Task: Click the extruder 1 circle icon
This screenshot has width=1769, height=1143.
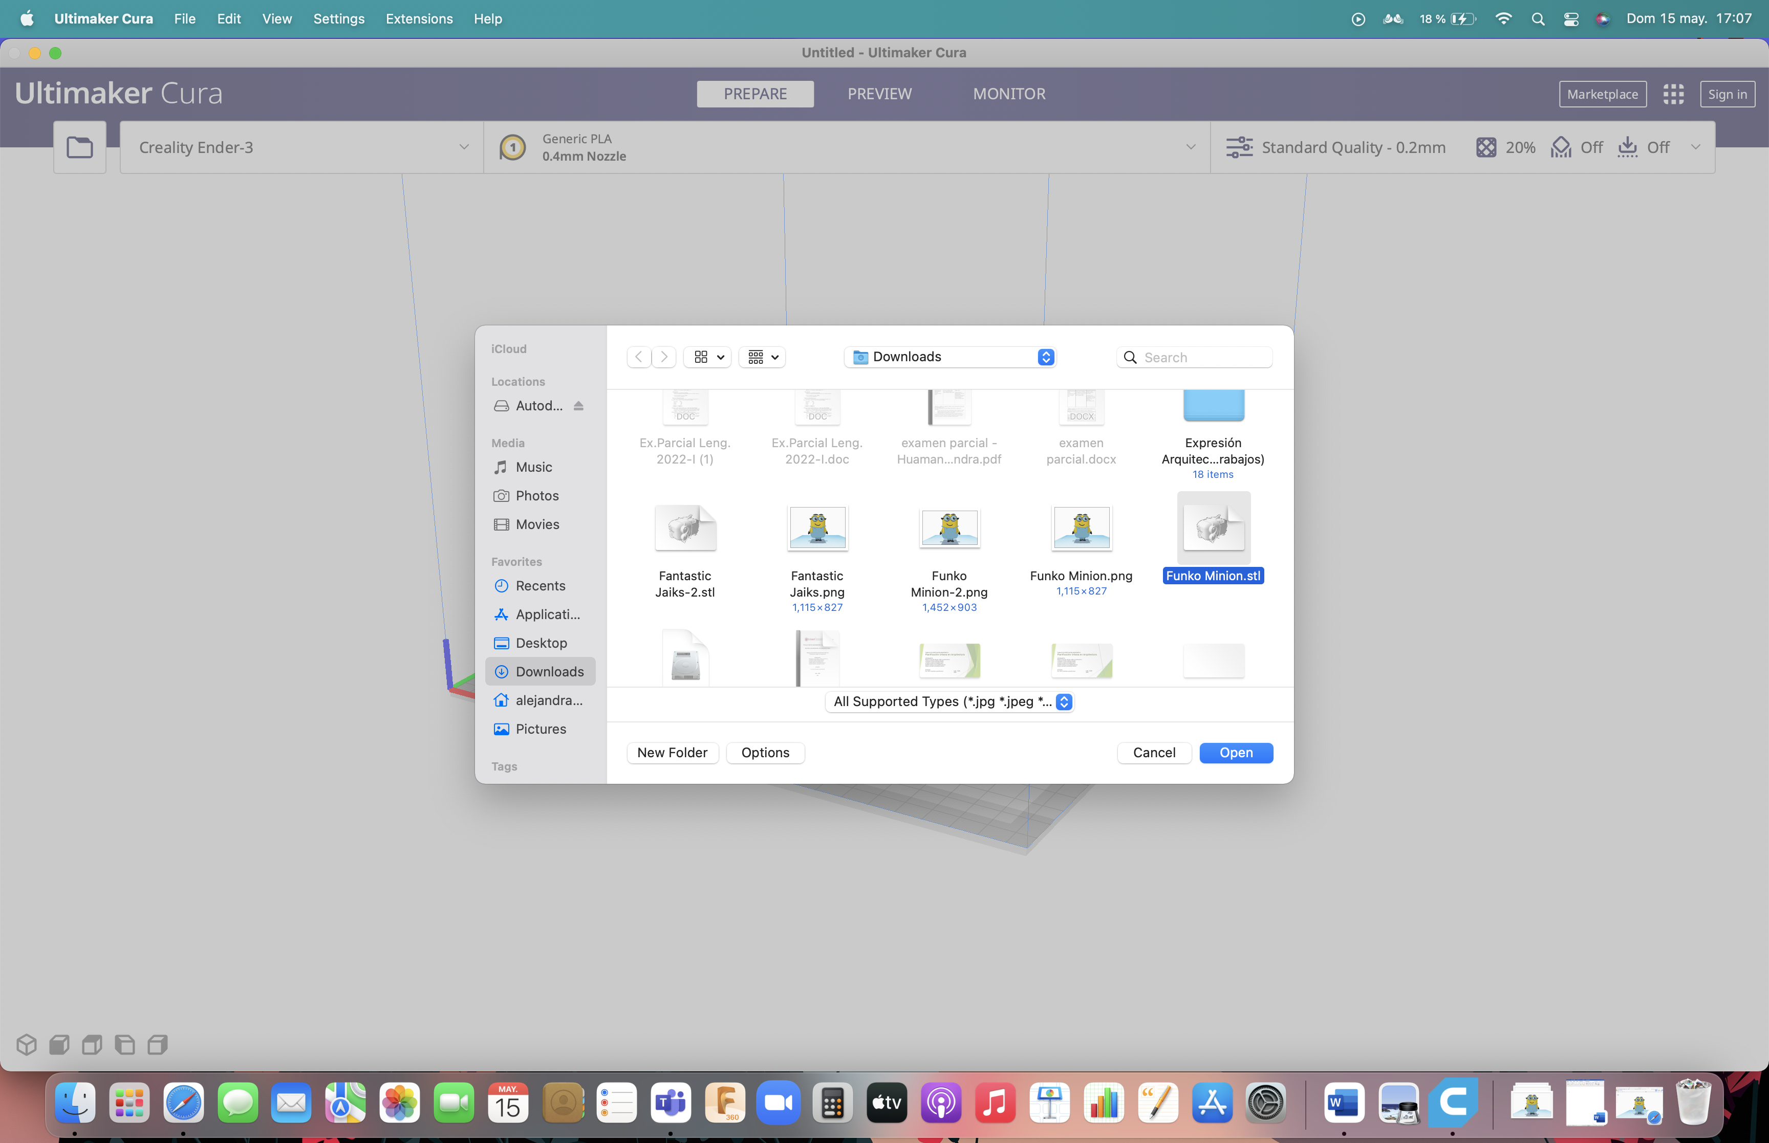Action: (512, 147)
